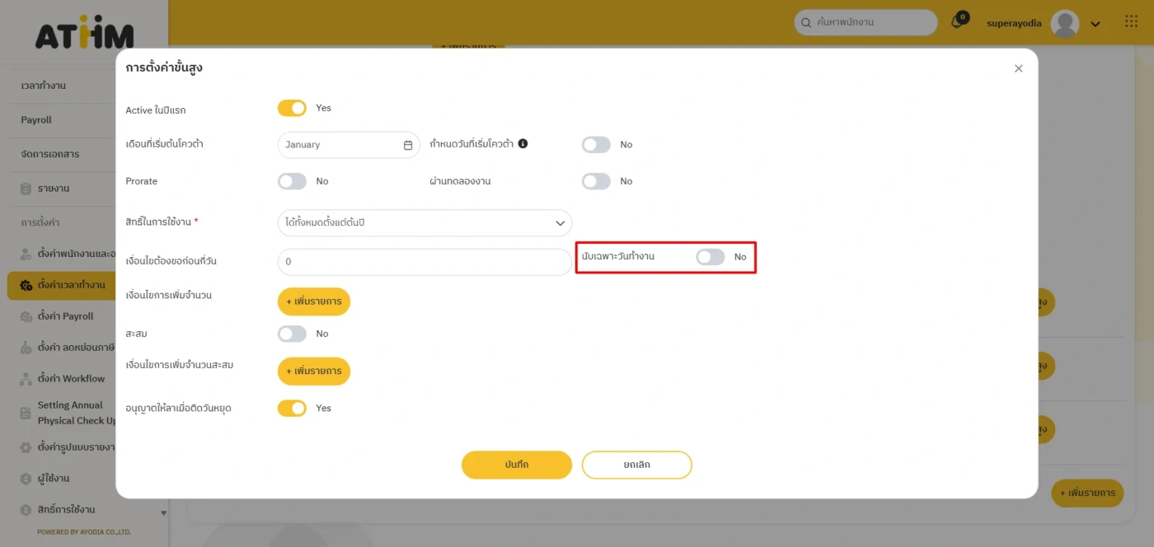The height and width of the screenshot is (547, 1154).
Task: Expand the user account chevron menu
Action: 1095,24
